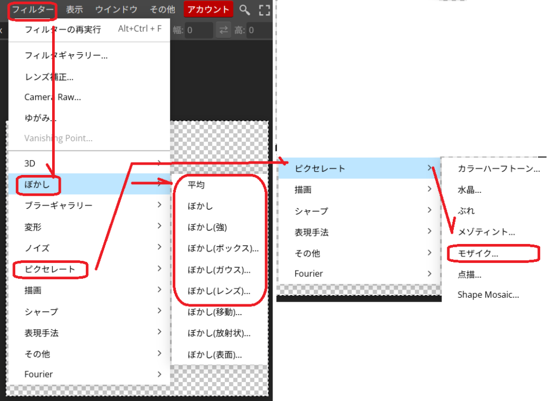Expand その他 in the right panel menu
556x401 pixels.
[359, 253]
